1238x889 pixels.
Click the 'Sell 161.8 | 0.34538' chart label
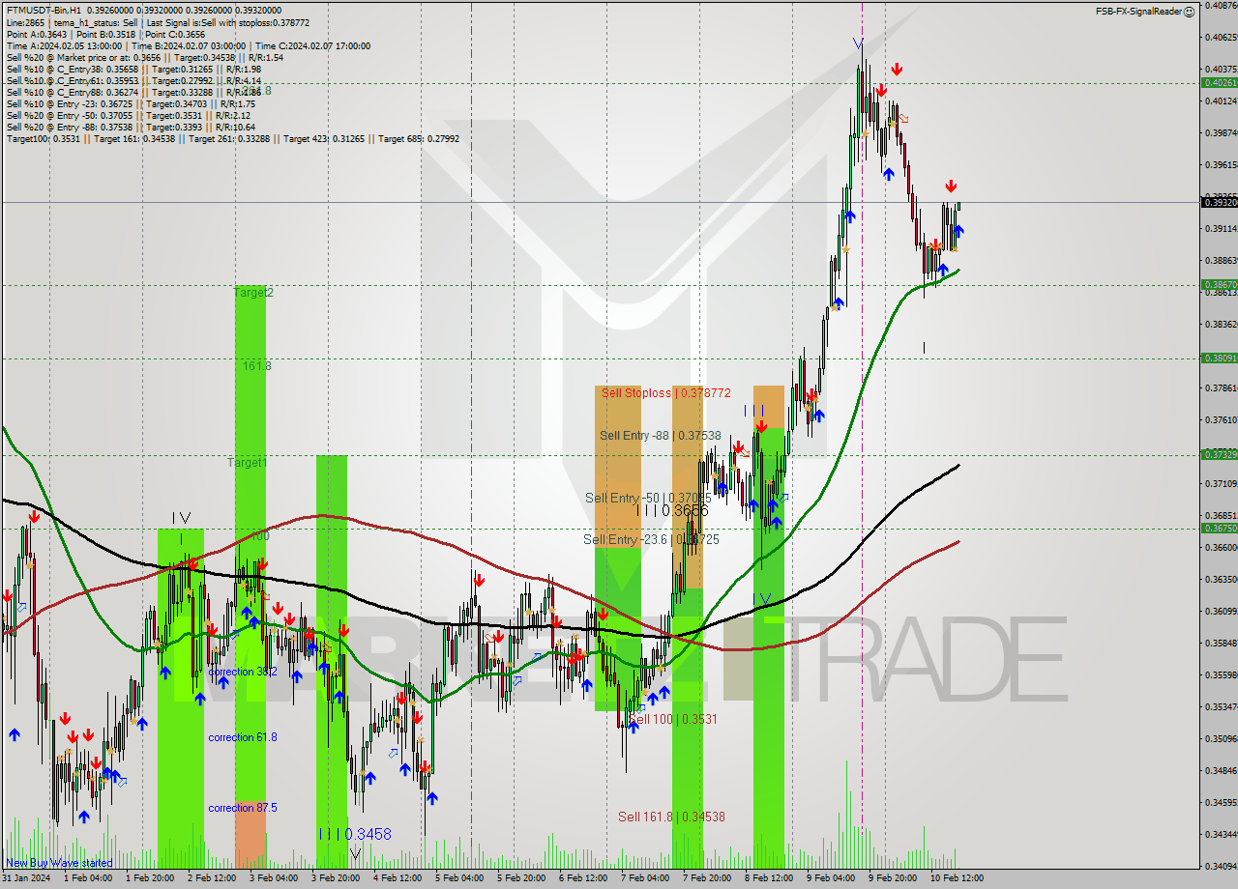(x=671, y=817)
